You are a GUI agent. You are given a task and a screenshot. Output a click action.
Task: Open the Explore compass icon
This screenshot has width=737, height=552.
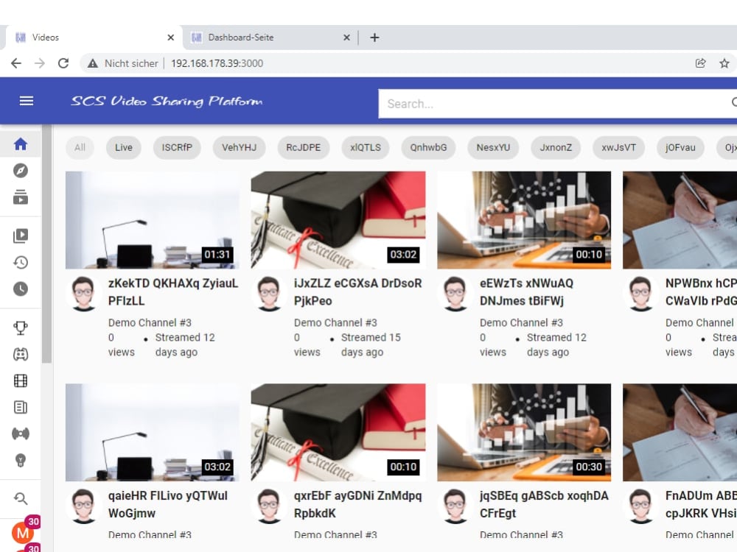(x=20, y=171)
